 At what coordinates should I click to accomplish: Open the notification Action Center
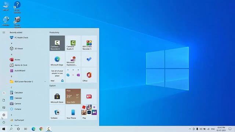[230, 129]
